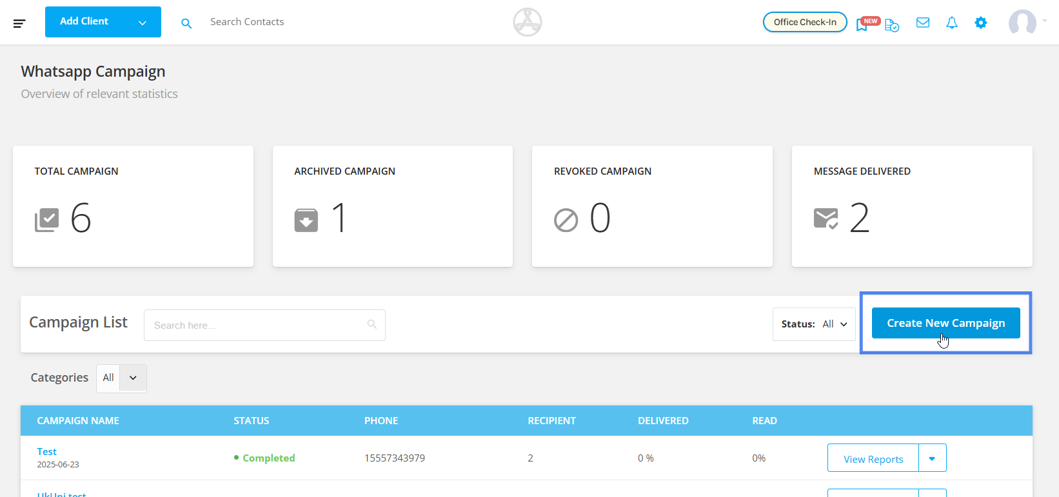Open the tasks checklist icon

pyautogui.click(x=892, y=25)
